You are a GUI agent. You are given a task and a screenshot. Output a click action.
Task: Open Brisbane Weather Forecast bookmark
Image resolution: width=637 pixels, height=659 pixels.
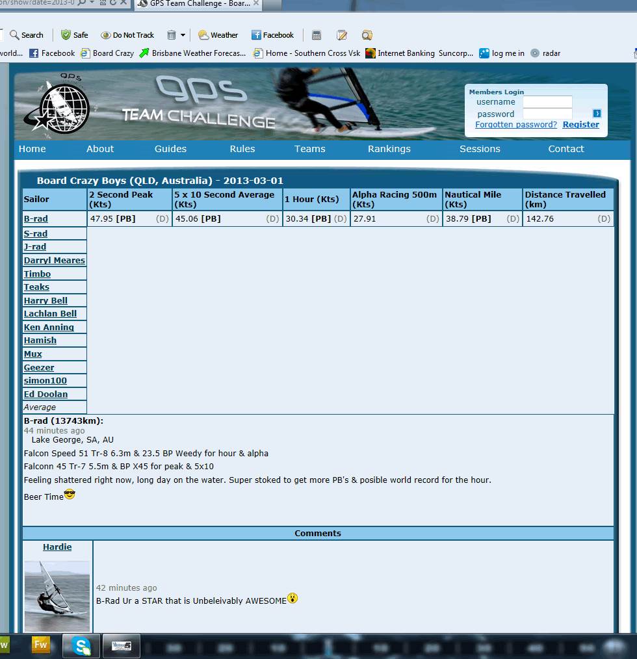pos(192,53)
